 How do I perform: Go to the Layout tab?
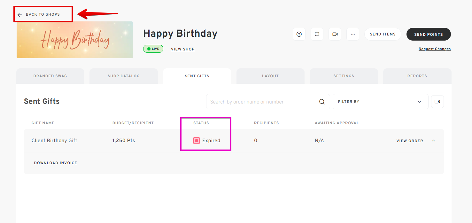coord(270,76)
